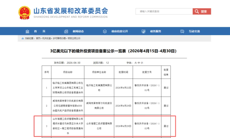Click sequence number 2 cell

(x=47, y=106)
